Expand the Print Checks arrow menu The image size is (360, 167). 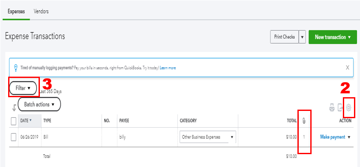[303, 37]
